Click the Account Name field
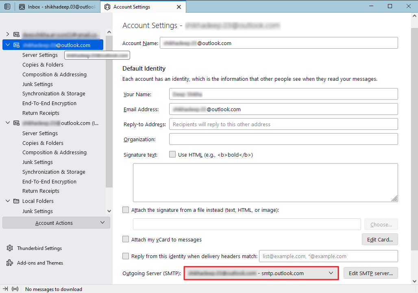Viewport: 418px width, 293px height. point(279,43)
